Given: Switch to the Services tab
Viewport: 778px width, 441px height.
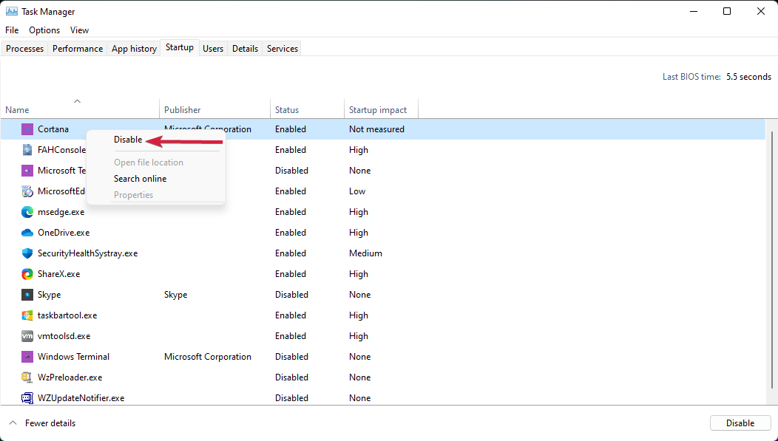Looking at the screenshot, I should coord(283,49).
